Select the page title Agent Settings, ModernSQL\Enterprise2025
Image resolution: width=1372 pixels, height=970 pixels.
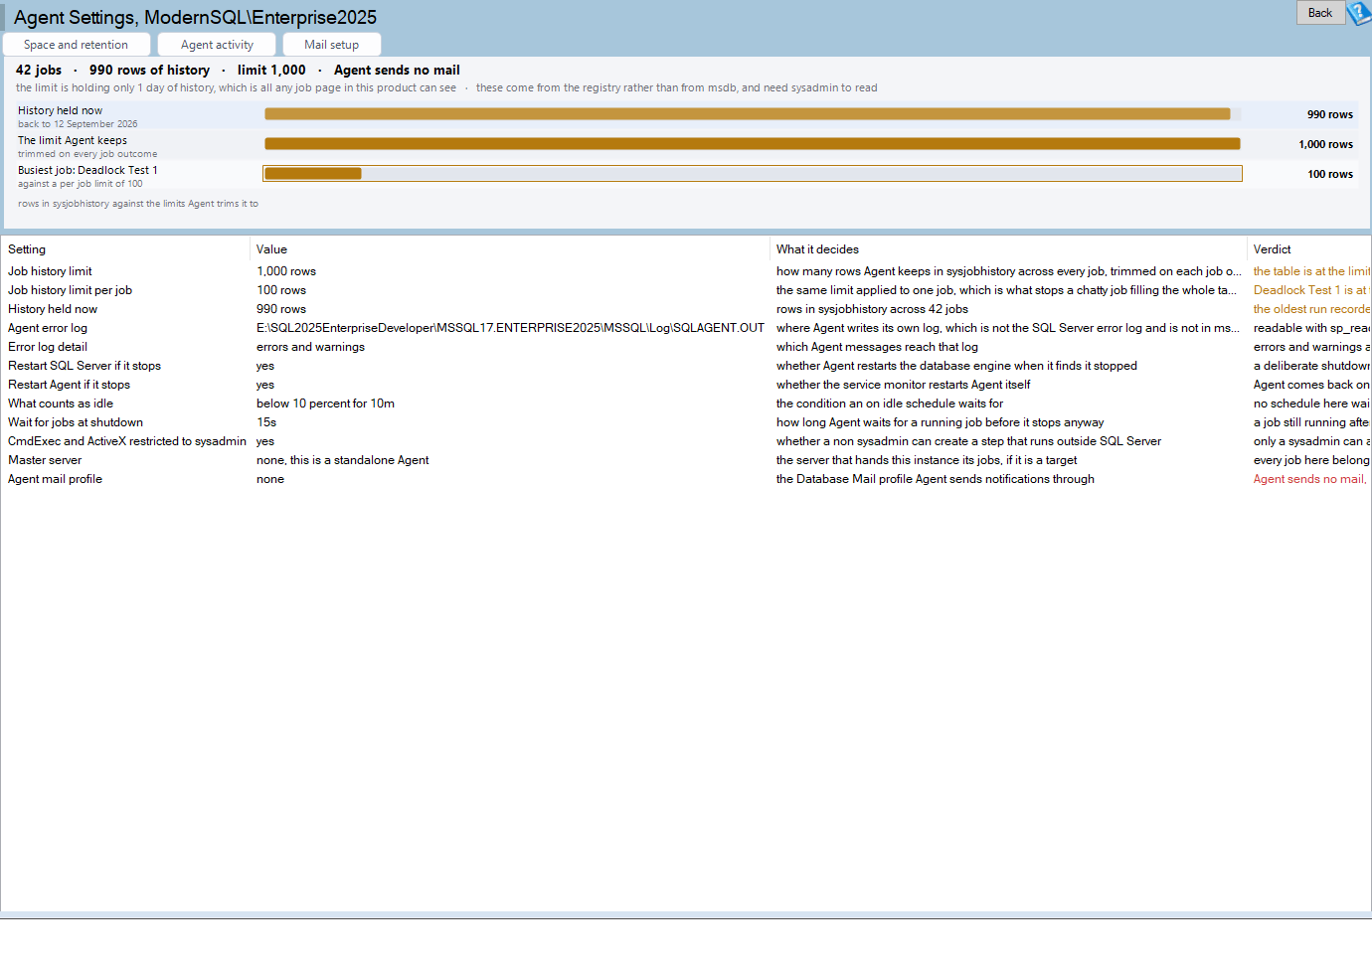coord(195,18)
